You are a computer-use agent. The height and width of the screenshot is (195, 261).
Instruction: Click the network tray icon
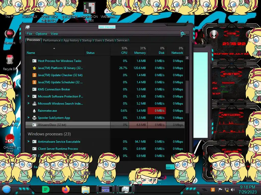[x=226, y=189]
